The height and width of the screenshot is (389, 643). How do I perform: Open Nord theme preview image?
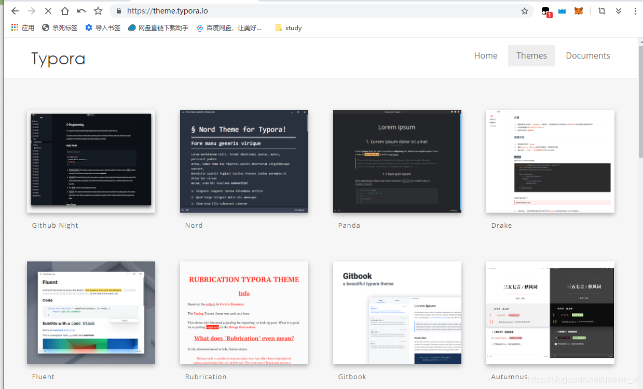click(244, 161)
